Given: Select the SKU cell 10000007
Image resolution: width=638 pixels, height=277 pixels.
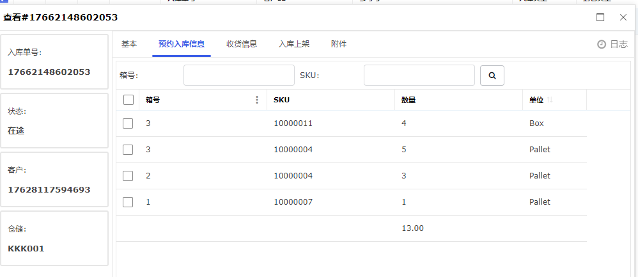Looking at the screenshot, I should pos(293,202).
